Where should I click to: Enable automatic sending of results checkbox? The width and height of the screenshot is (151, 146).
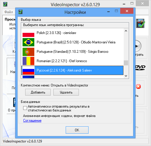click(25, 108)
